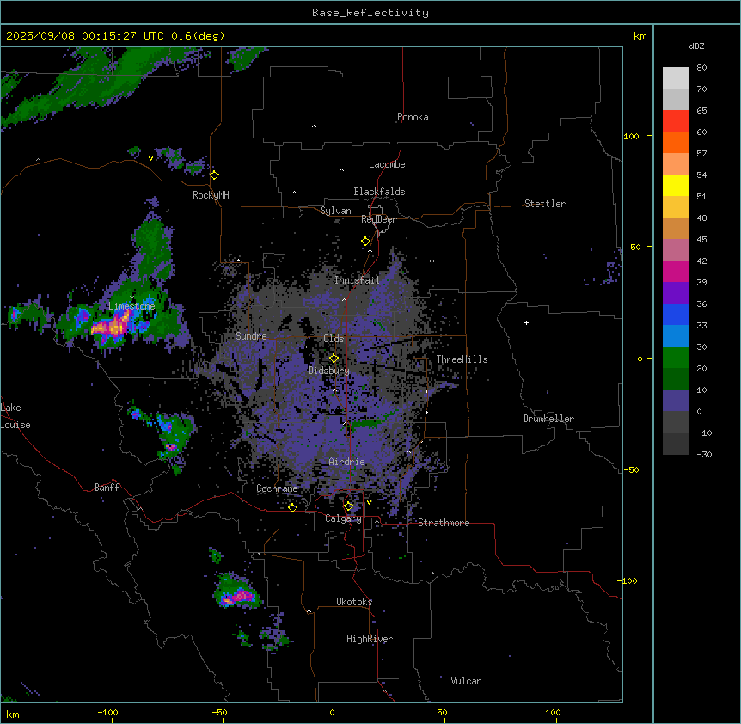
Task: Click the Cochrane town label
Action: tap(277, 488)
